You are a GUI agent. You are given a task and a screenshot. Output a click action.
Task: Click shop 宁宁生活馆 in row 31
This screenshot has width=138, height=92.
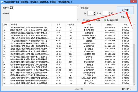click(89, 81)
